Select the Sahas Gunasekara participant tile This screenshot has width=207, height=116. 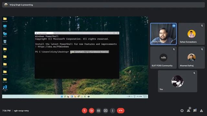point(191,34)
